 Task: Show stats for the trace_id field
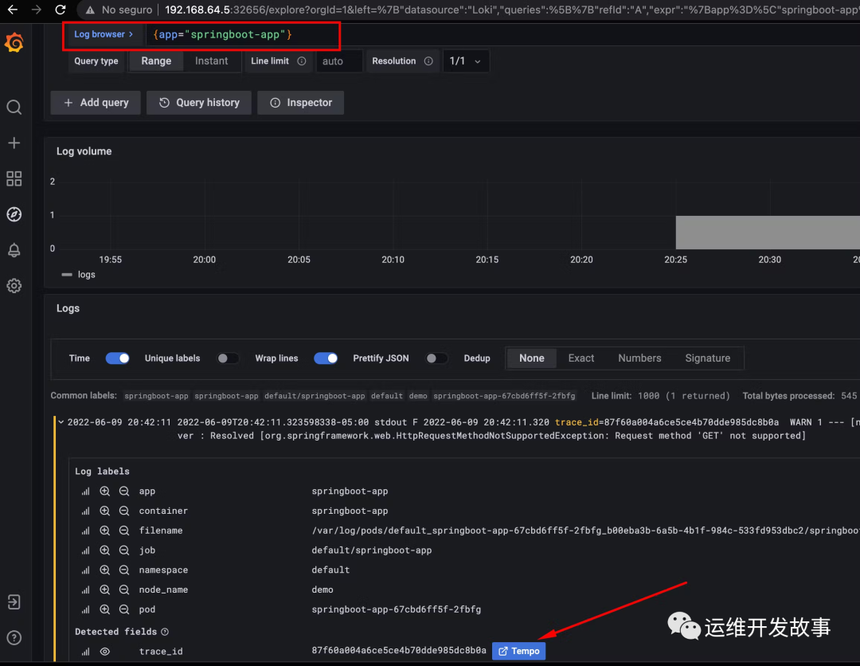click(x=85, y=651)
